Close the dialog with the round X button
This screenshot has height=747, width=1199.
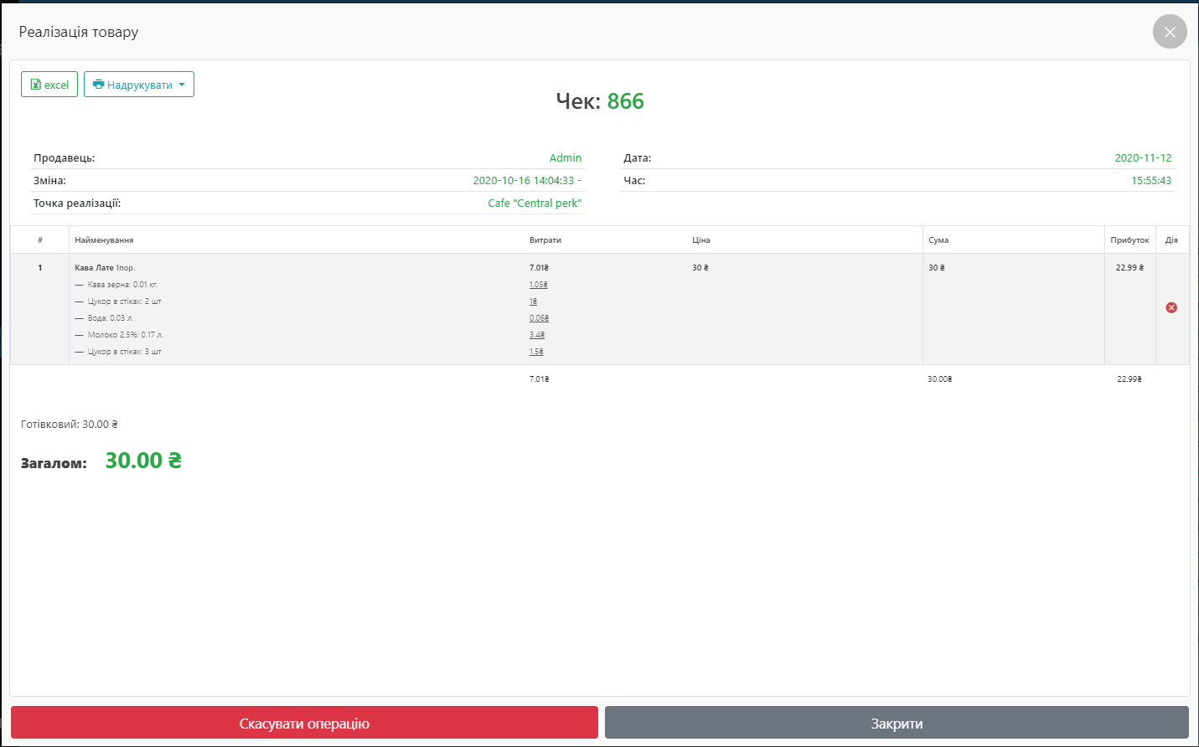click(x=1170, y=32)
